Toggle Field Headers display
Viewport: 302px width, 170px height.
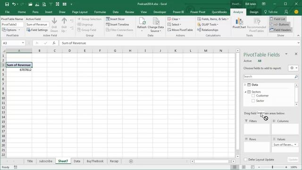click(x=280, y=30)
